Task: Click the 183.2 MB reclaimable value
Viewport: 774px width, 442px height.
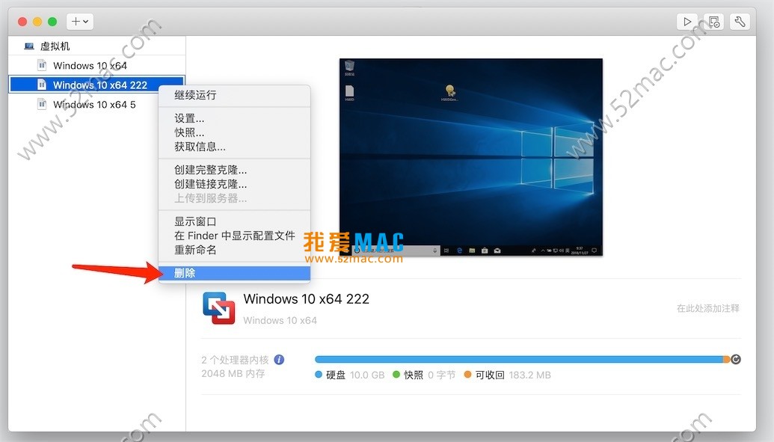Action: [529, 375]
